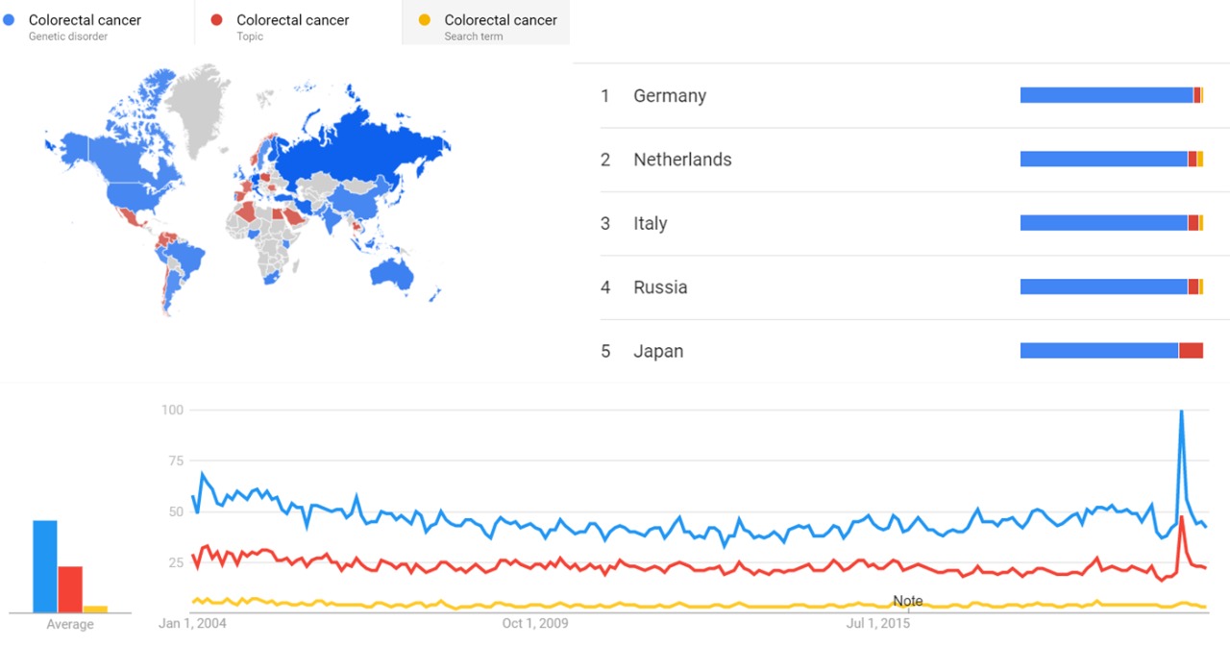Image resolution: width=1230 pixels, height=646 pixels.
Task: Open Germany in the region ranking
Action: pyautogui.click(x=670, y=96)
